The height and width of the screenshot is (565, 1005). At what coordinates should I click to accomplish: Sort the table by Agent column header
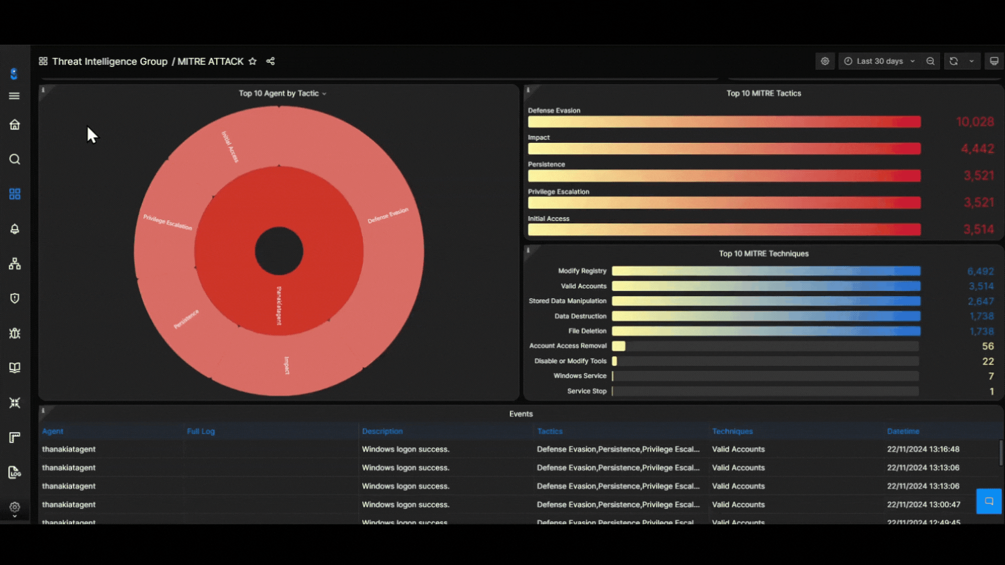[52, 431]
